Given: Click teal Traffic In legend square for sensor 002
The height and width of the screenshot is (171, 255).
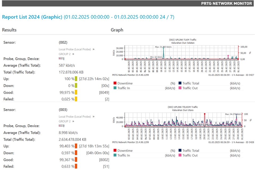Looking at the screenshot, I should click(115, 88).
